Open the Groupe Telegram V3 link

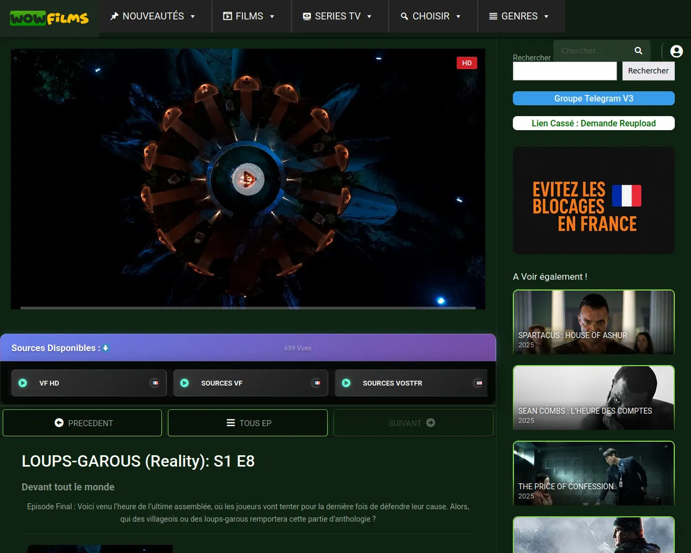click(594, 98)
